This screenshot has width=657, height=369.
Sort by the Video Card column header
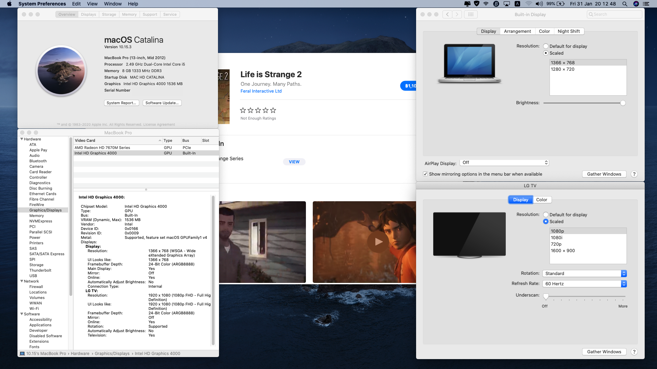(118, 140)
